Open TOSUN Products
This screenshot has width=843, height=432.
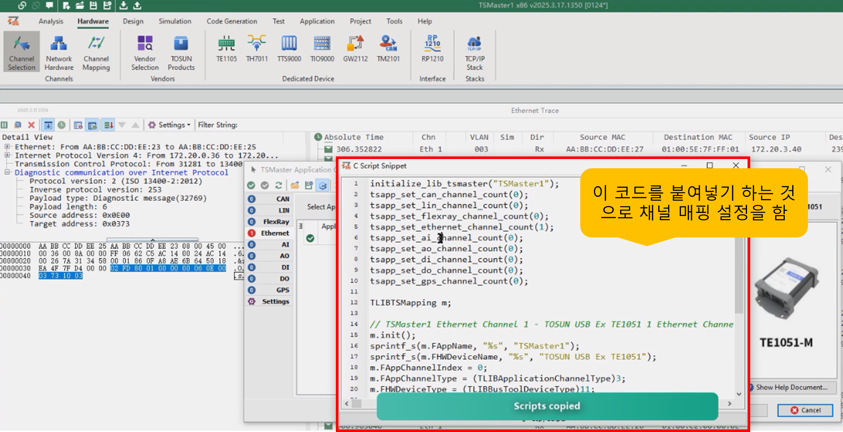181,52
